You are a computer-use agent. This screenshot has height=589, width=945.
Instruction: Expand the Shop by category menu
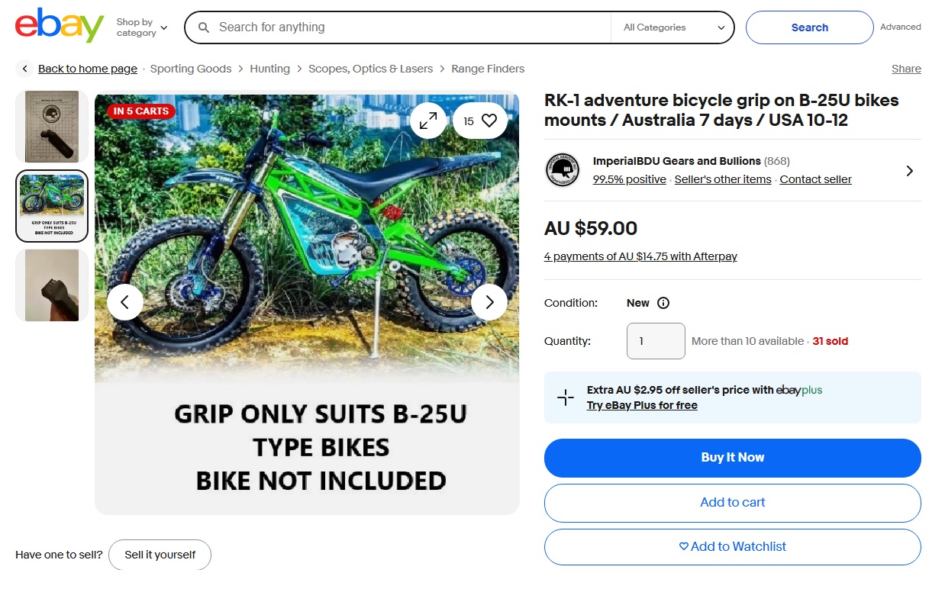pos(141,27)
